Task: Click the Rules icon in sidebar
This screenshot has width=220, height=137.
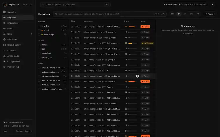Action: click(x=5, y=28)
